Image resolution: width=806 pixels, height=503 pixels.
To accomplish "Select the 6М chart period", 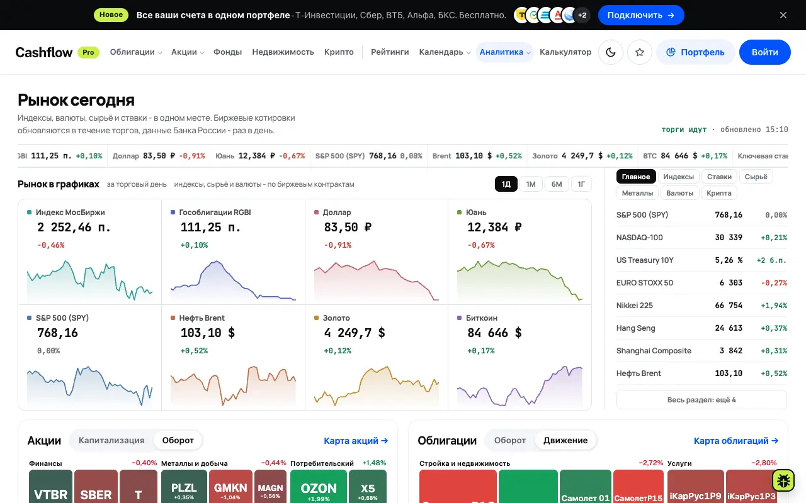I will pyautogui.click(x=557, y=184).
